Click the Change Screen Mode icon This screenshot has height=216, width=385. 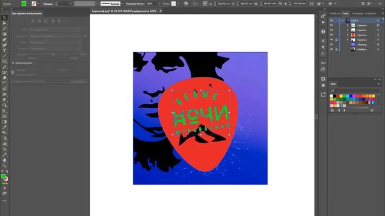point(4,193)
